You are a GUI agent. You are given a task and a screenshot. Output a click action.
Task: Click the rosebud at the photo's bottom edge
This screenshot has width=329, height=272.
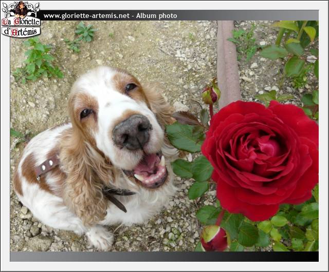pyautogui.click(x=214, y=239)
